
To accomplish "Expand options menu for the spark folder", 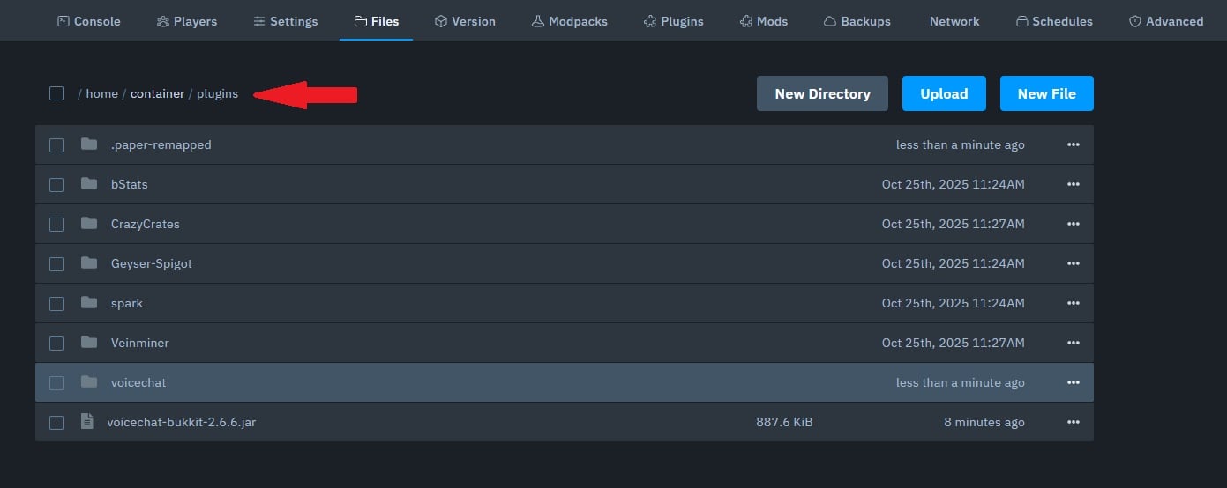I will 1073,303.
